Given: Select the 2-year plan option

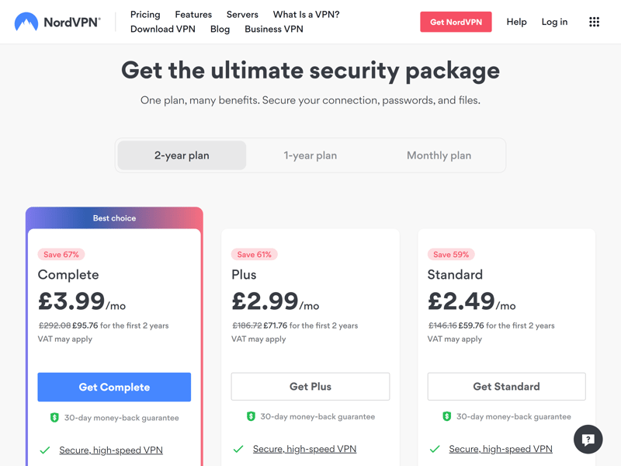Looking at the screenshot, I should pos(182,155).
